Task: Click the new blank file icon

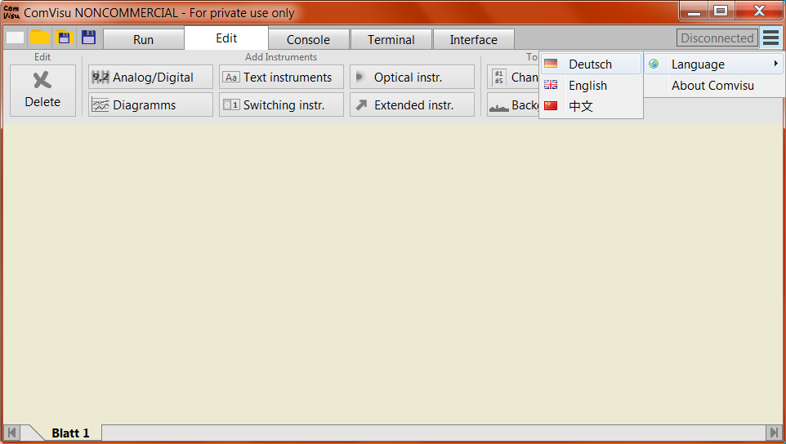Action: [15, 38]
